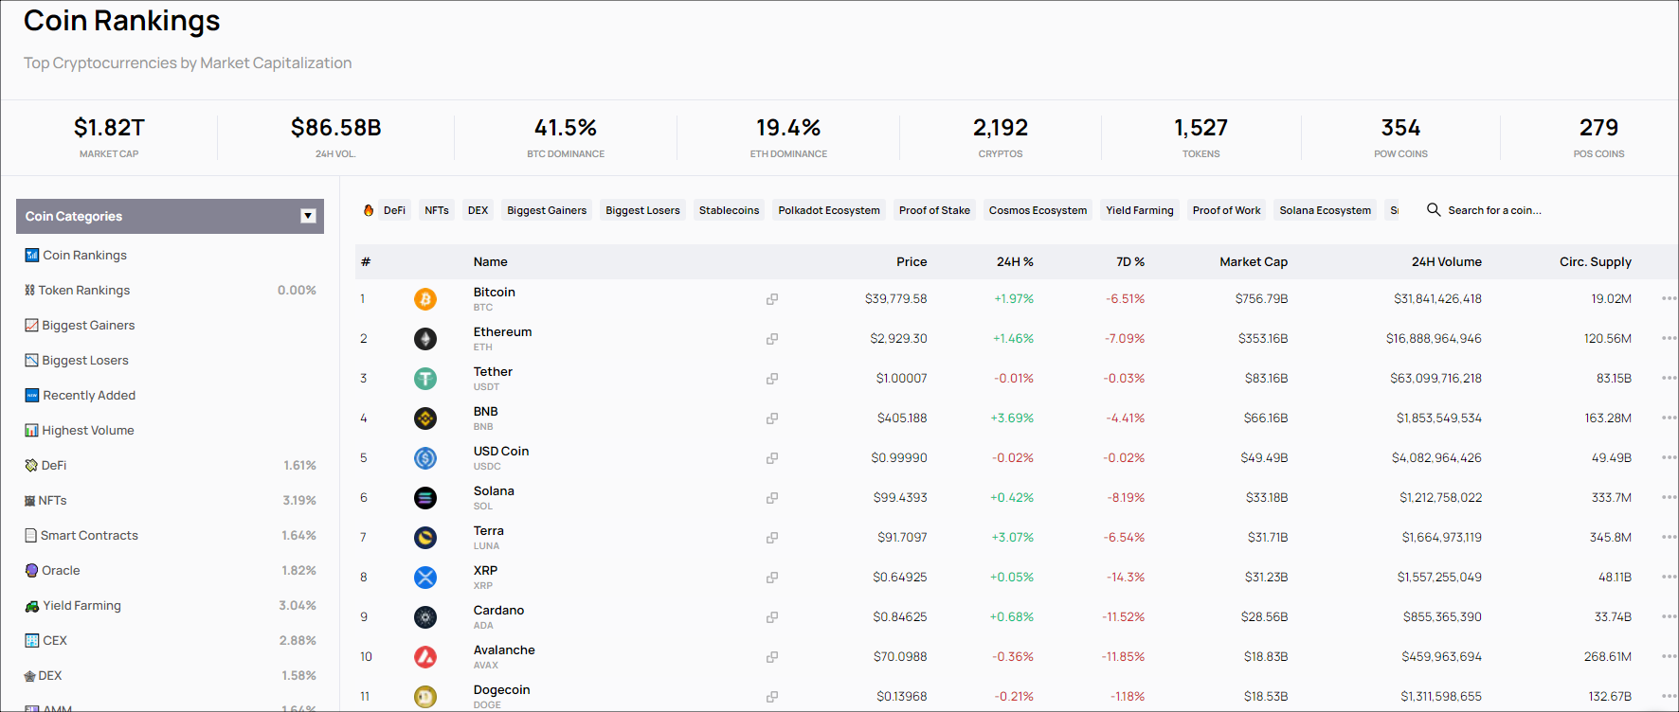Sort table by Circ. Supply column
1679x712 pixels.
click(x=1596, y=262)
